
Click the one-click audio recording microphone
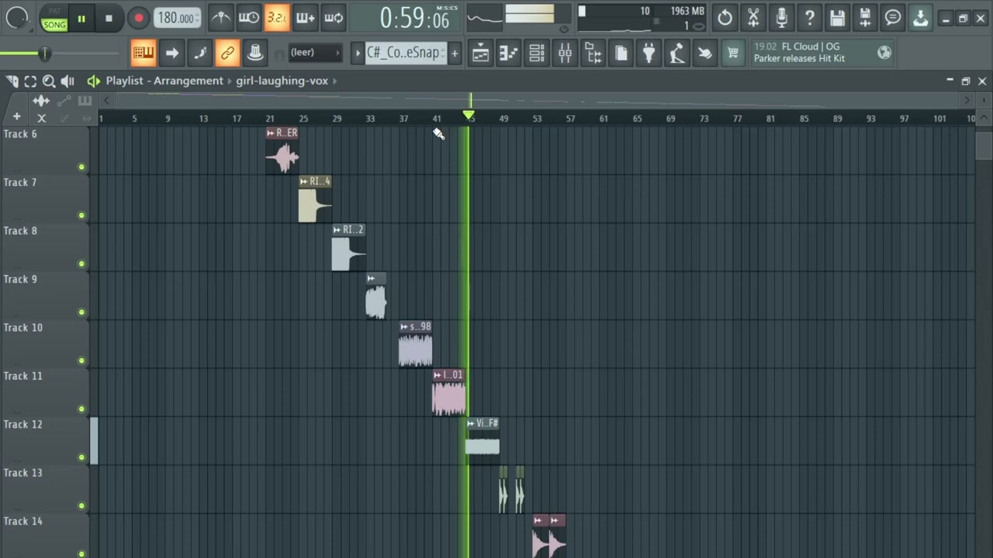(781, 17)
